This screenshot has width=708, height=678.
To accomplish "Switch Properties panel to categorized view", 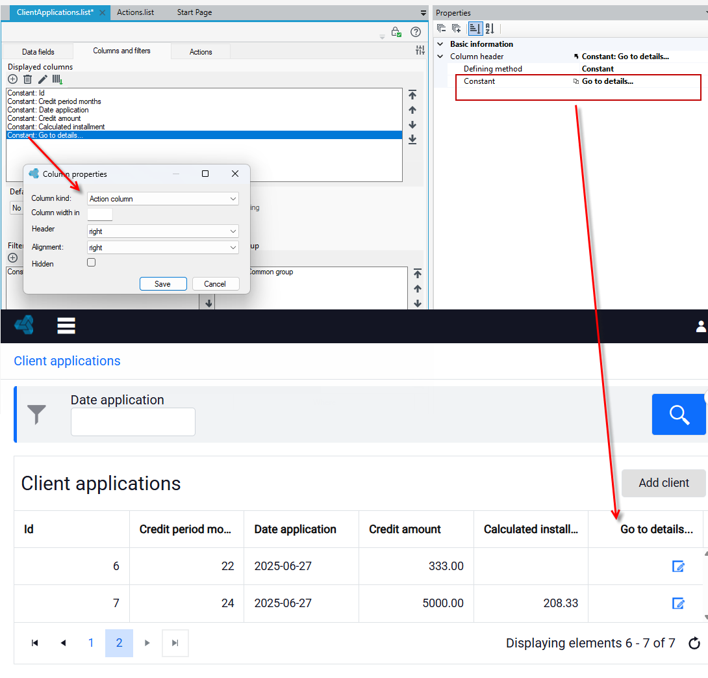I will (x=475, y=29).
